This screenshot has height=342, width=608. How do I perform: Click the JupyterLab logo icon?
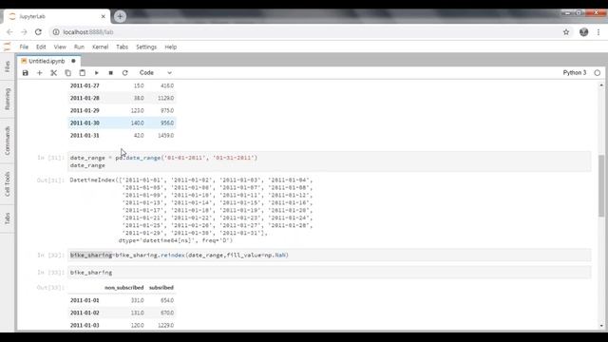coord(7,47)
